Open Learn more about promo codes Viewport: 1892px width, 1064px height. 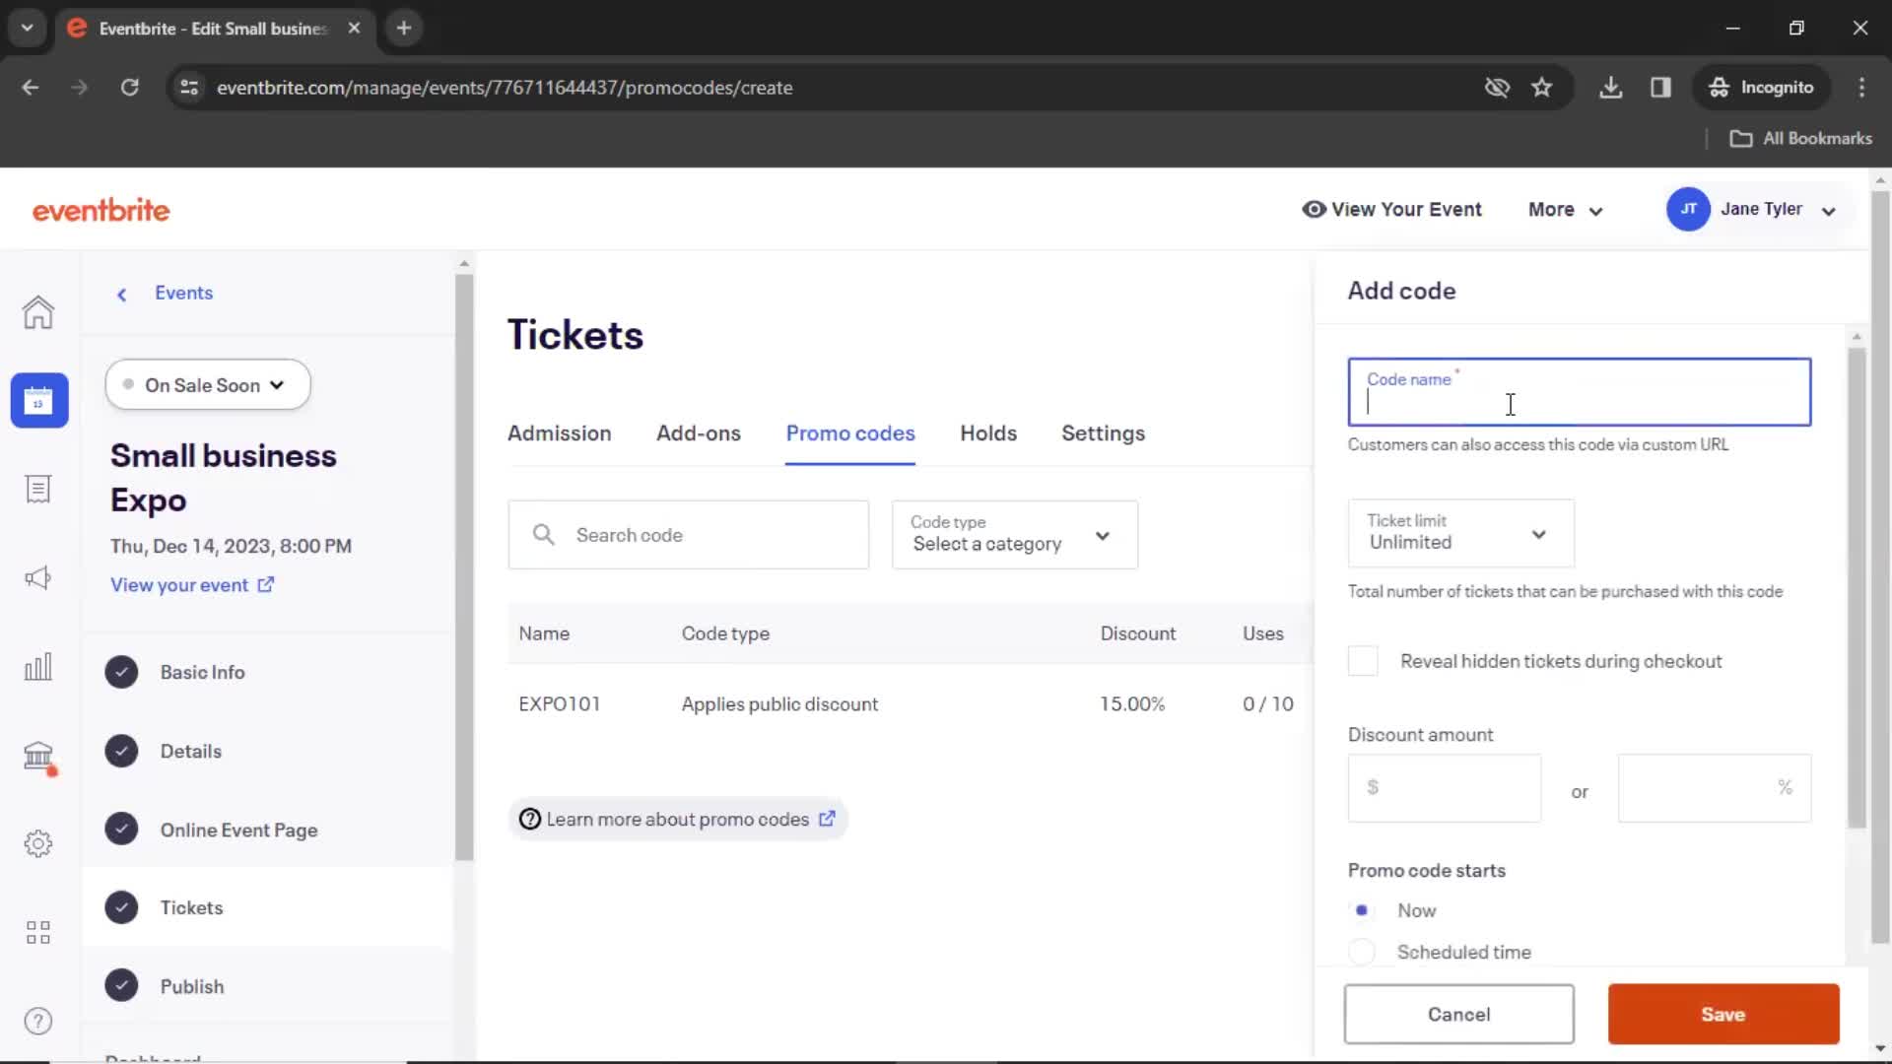click(678, 819)
